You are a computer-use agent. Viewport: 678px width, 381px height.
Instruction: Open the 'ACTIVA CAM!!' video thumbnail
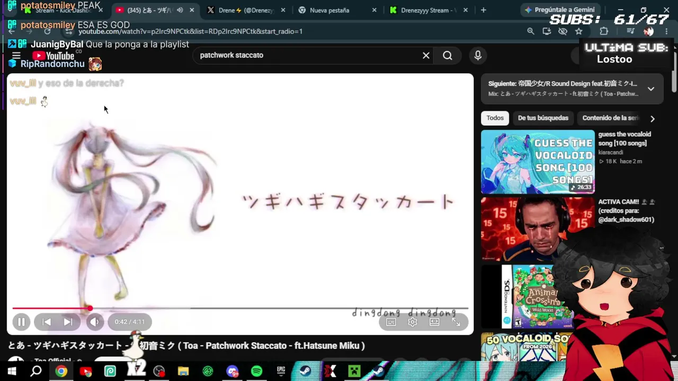coord(538,229)
